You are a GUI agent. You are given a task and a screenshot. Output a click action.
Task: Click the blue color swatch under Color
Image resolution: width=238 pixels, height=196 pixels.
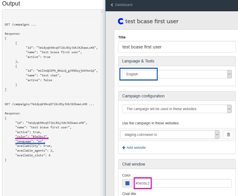[127, 183]
